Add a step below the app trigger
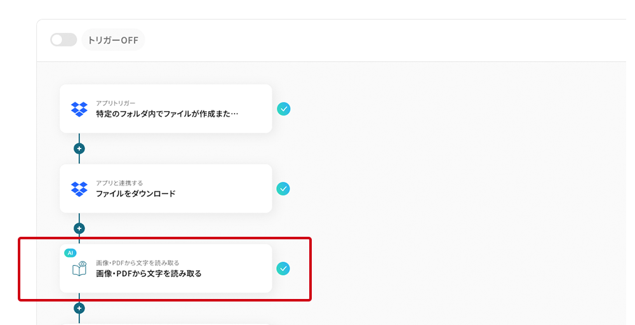The height and width of the screenshot is (325, 635). tap(79, 149)
